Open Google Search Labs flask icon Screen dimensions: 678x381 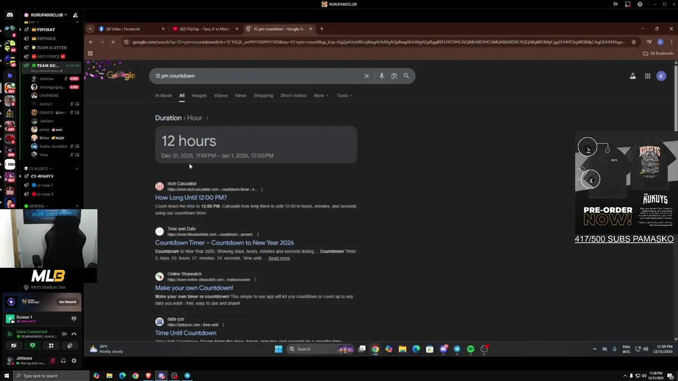click(632, 76)
